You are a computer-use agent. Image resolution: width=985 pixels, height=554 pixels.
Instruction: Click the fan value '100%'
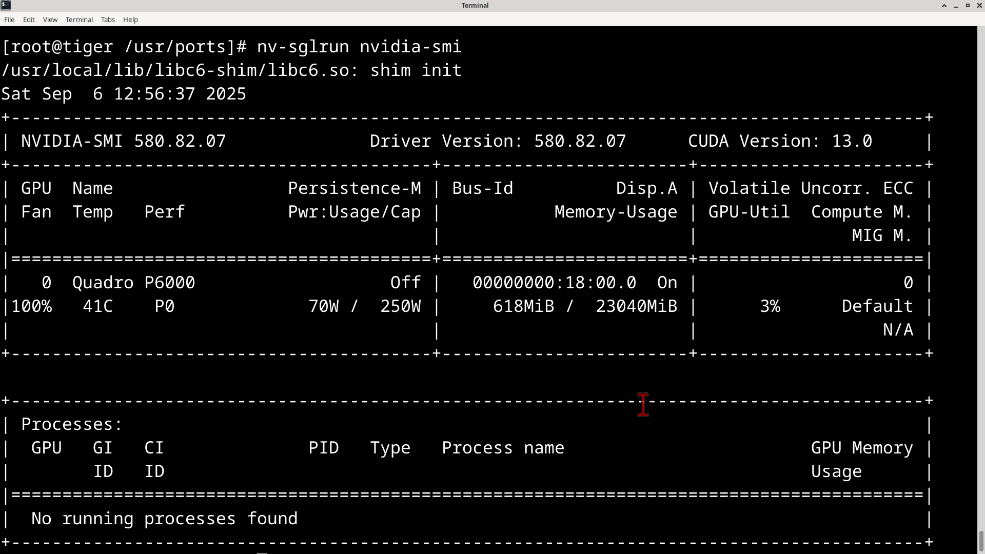point(31,306)
